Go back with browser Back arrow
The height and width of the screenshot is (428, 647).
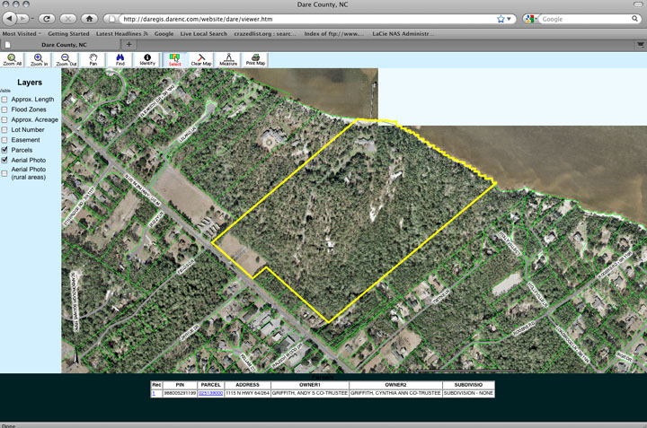click(9, 19)
